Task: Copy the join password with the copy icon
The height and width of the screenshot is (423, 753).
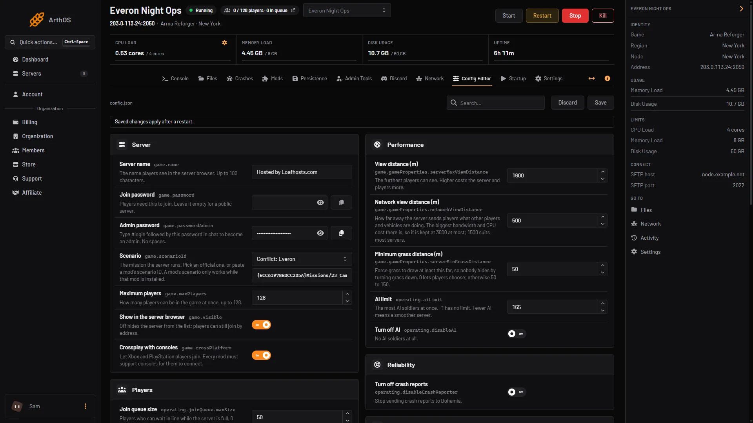Action: coord(341,202)
